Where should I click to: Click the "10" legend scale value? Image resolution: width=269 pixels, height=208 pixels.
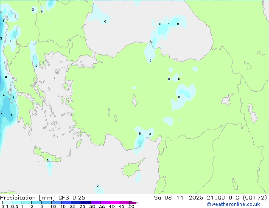pyautogui.click(x=53, y=206)
